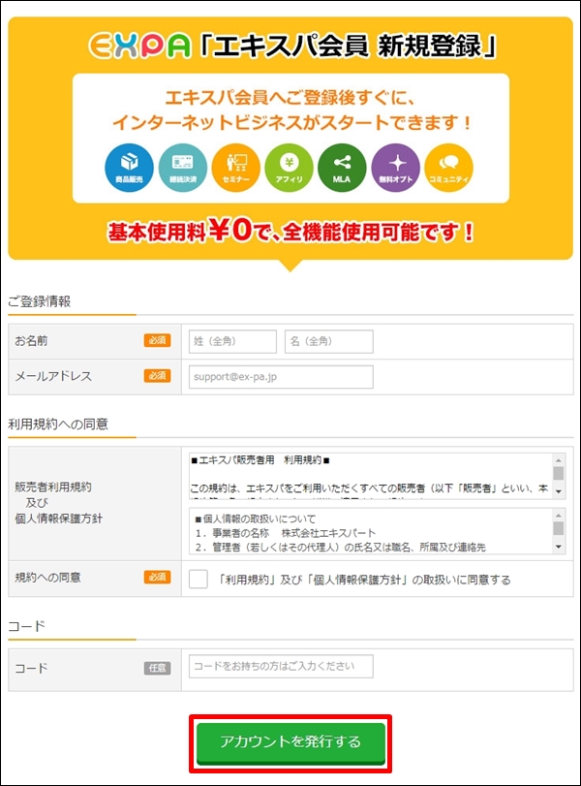
Task: Click the コード section heading
Action: pyautogui.click(x=26, y=626)
